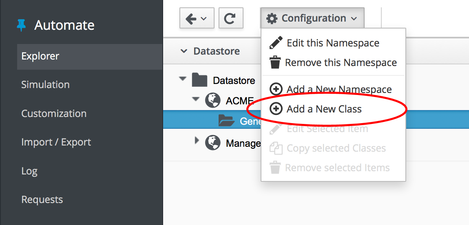Collapse the Datastore accordion header
Screen dimensions: 469x225
(184, 51)
